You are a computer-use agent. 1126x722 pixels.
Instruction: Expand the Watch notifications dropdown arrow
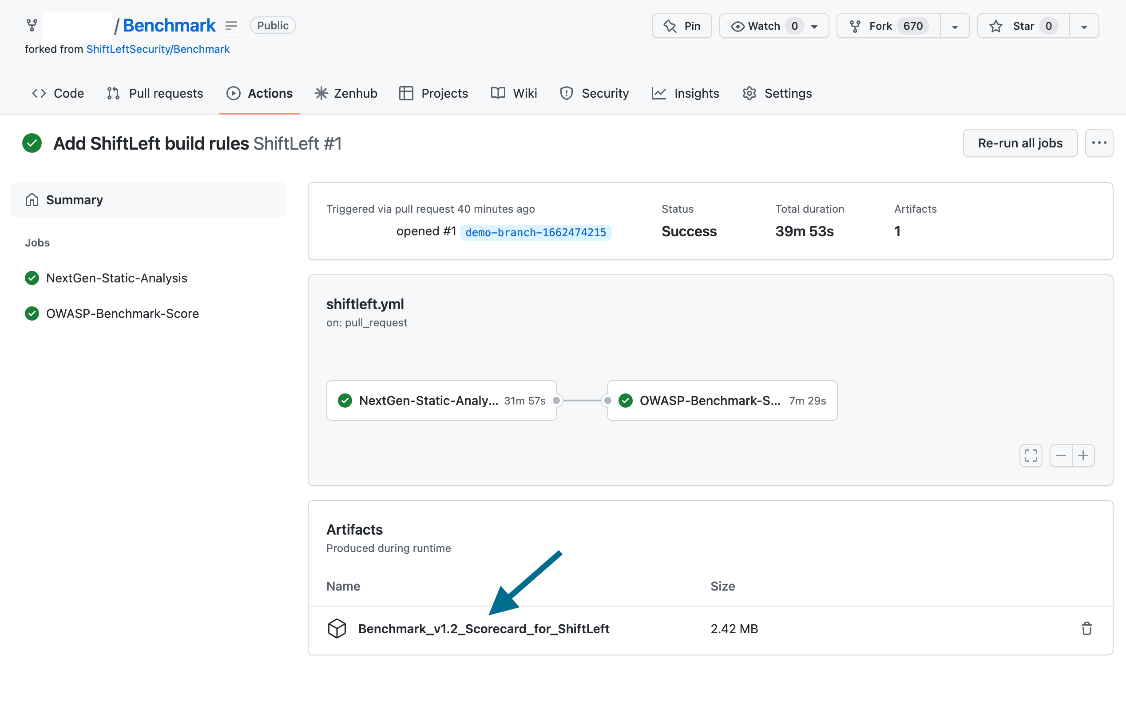tap(814, 27)
